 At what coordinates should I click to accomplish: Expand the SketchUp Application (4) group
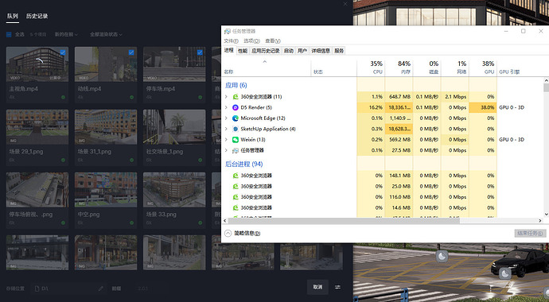[x=226, y=129]
